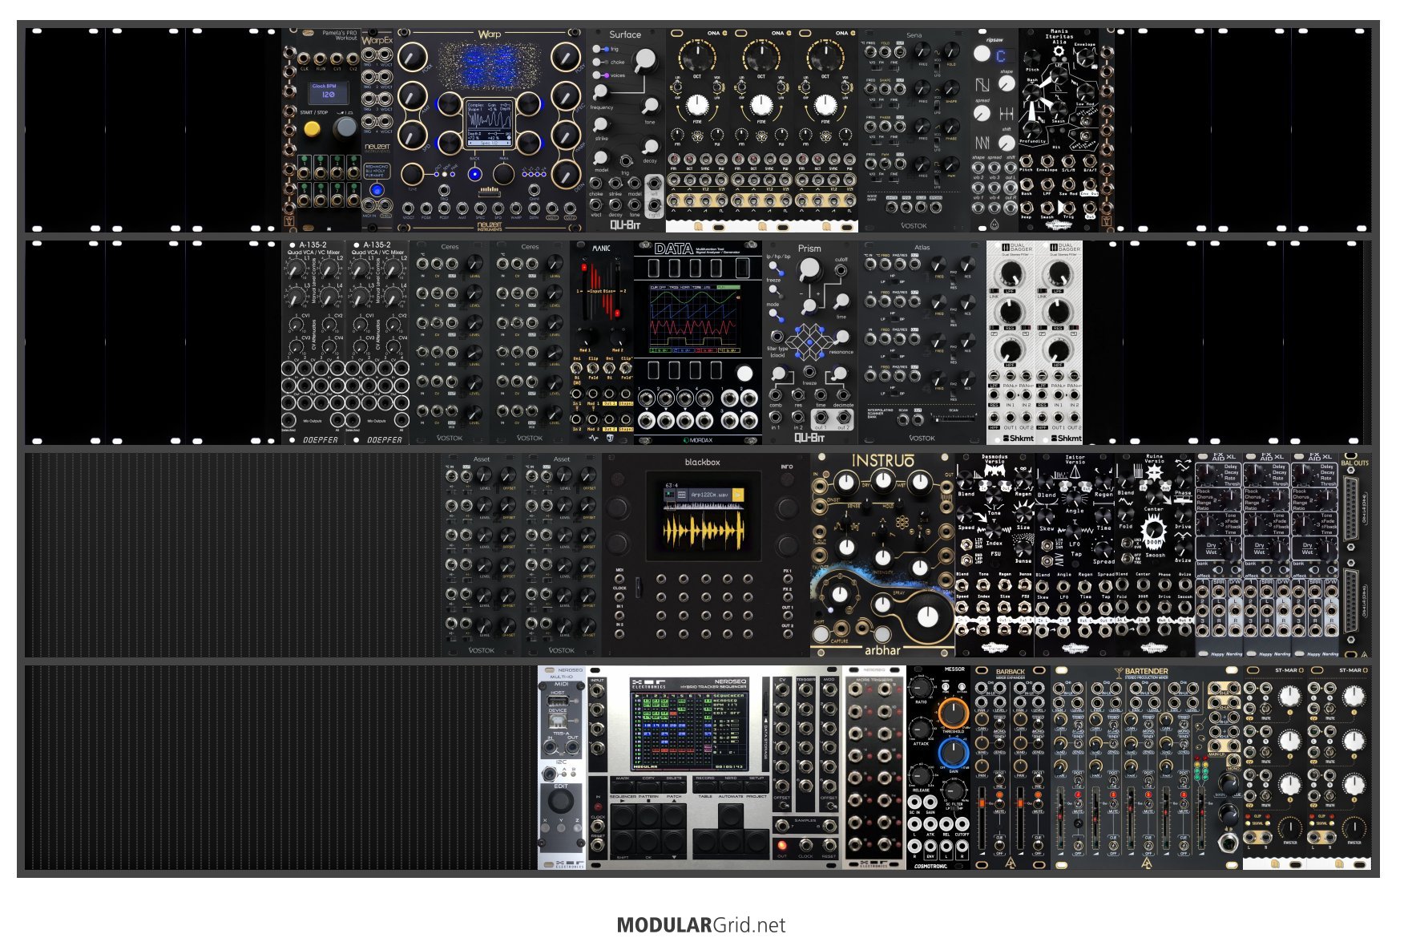This screenshot has height=942, width=1404.
Task: Hit the yellow START/STOP button on Pamela's
Action: click(x=313, y=128)
